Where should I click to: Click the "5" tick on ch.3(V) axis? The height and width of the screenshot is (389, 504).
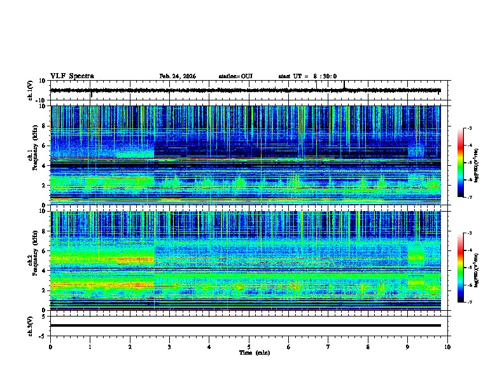(44, 317)
